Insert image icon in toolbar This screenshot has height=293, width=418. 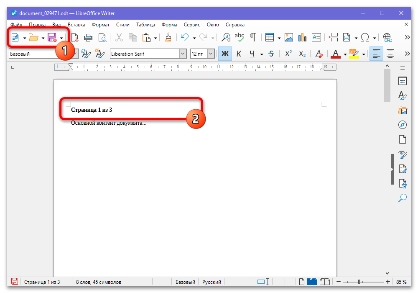click(289, 38)
